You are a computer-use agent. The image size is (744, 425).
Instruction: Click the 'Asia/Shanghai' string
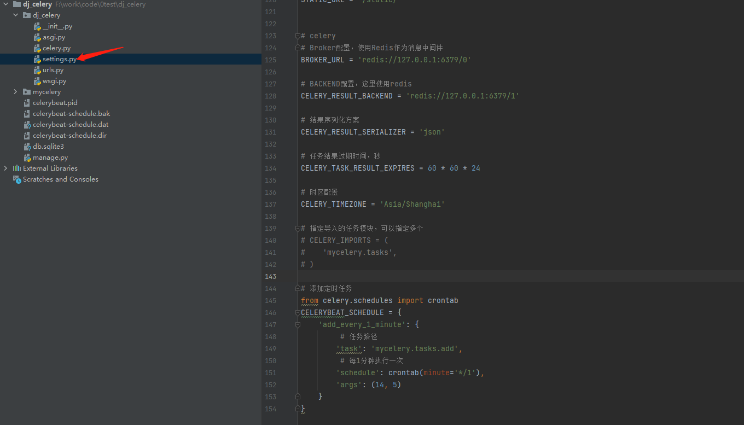412,205
